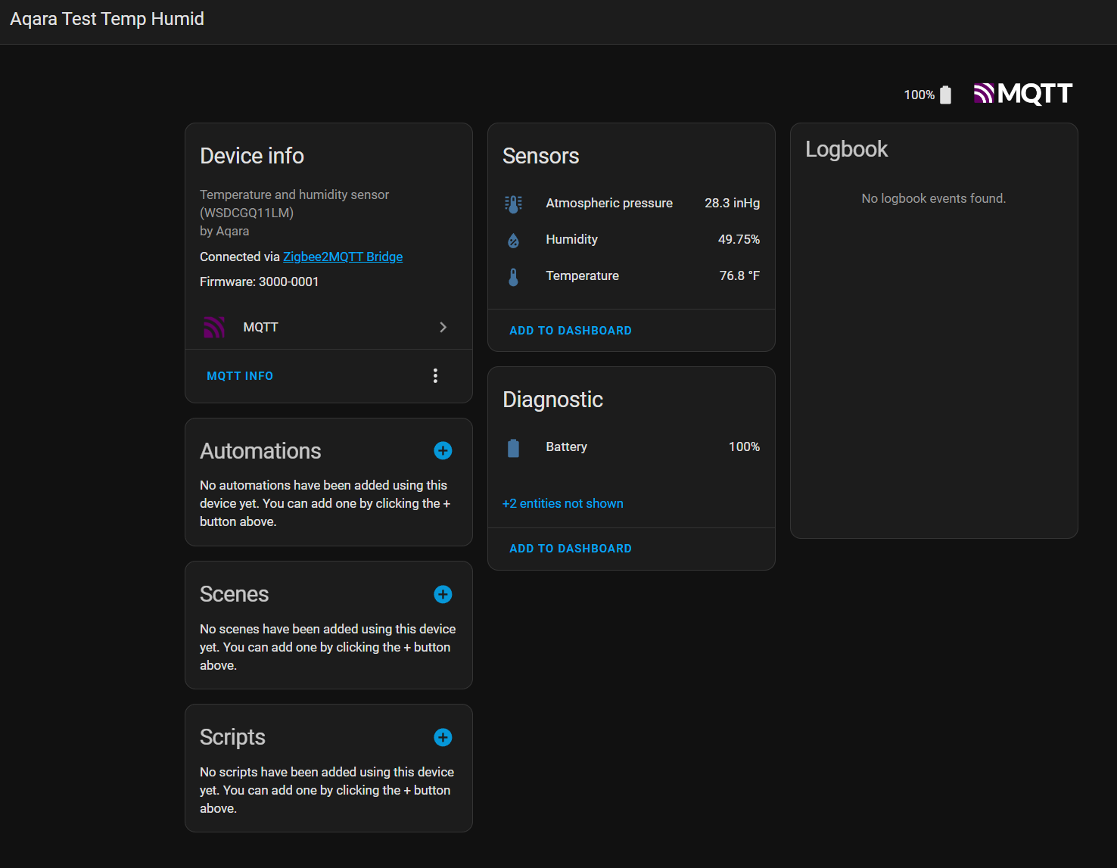Click the Atmospheric pressure sensor icon

513,204
